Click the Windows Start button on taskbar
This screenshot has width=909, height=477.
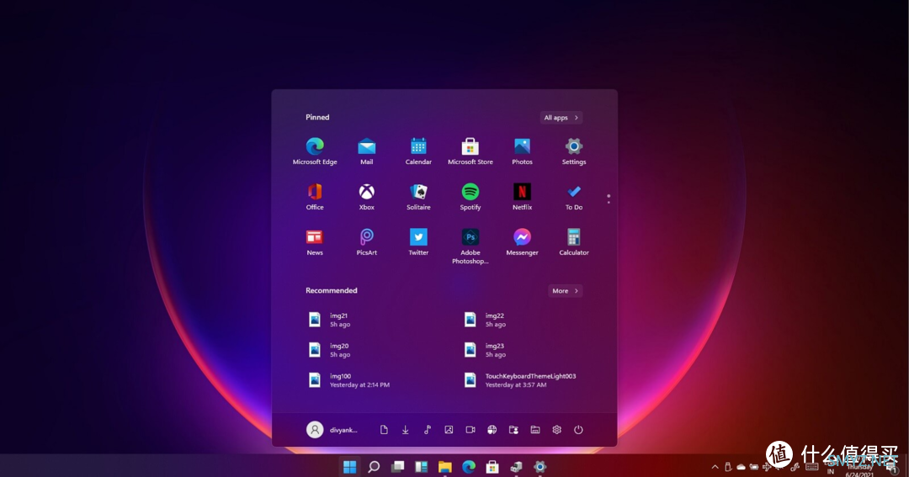point(349,467)
